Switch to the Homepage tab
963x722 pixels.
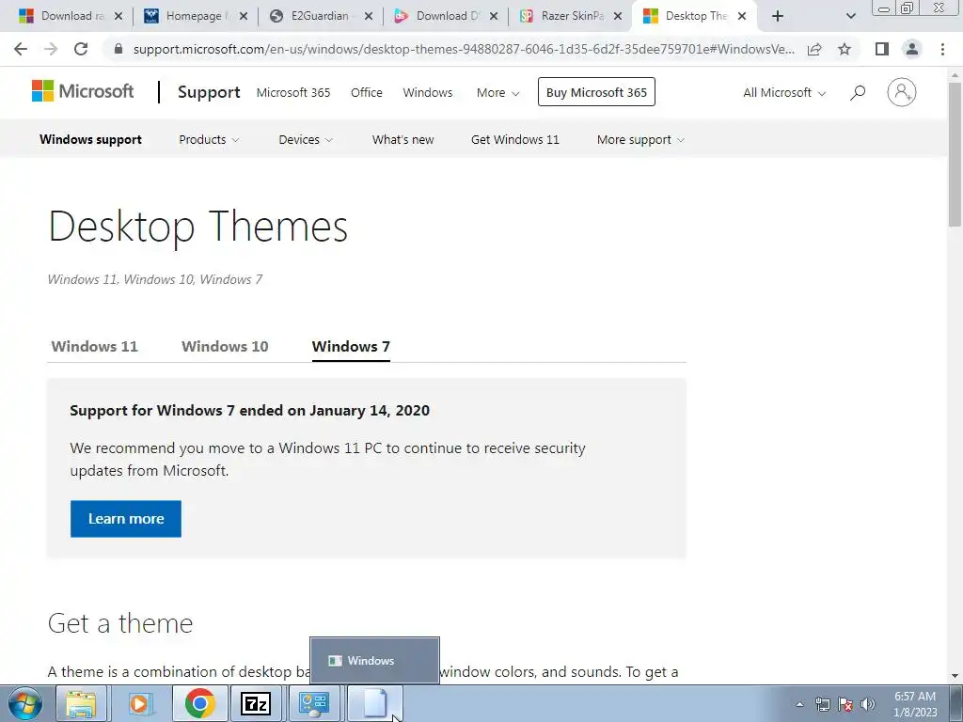click(194, 16)
